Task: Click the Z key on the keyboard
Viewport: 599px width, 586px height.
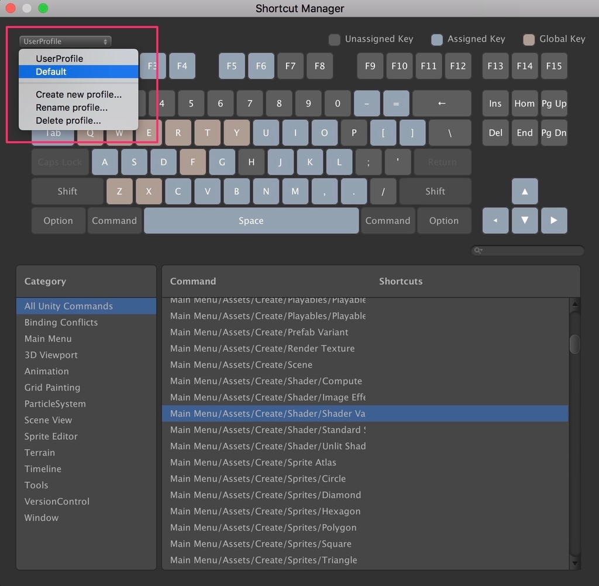Action: coord(119,191)
